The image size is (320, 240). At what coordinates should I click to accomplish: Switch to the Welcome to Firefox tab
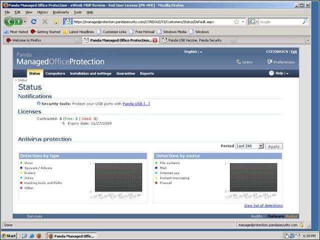point(42,40)
